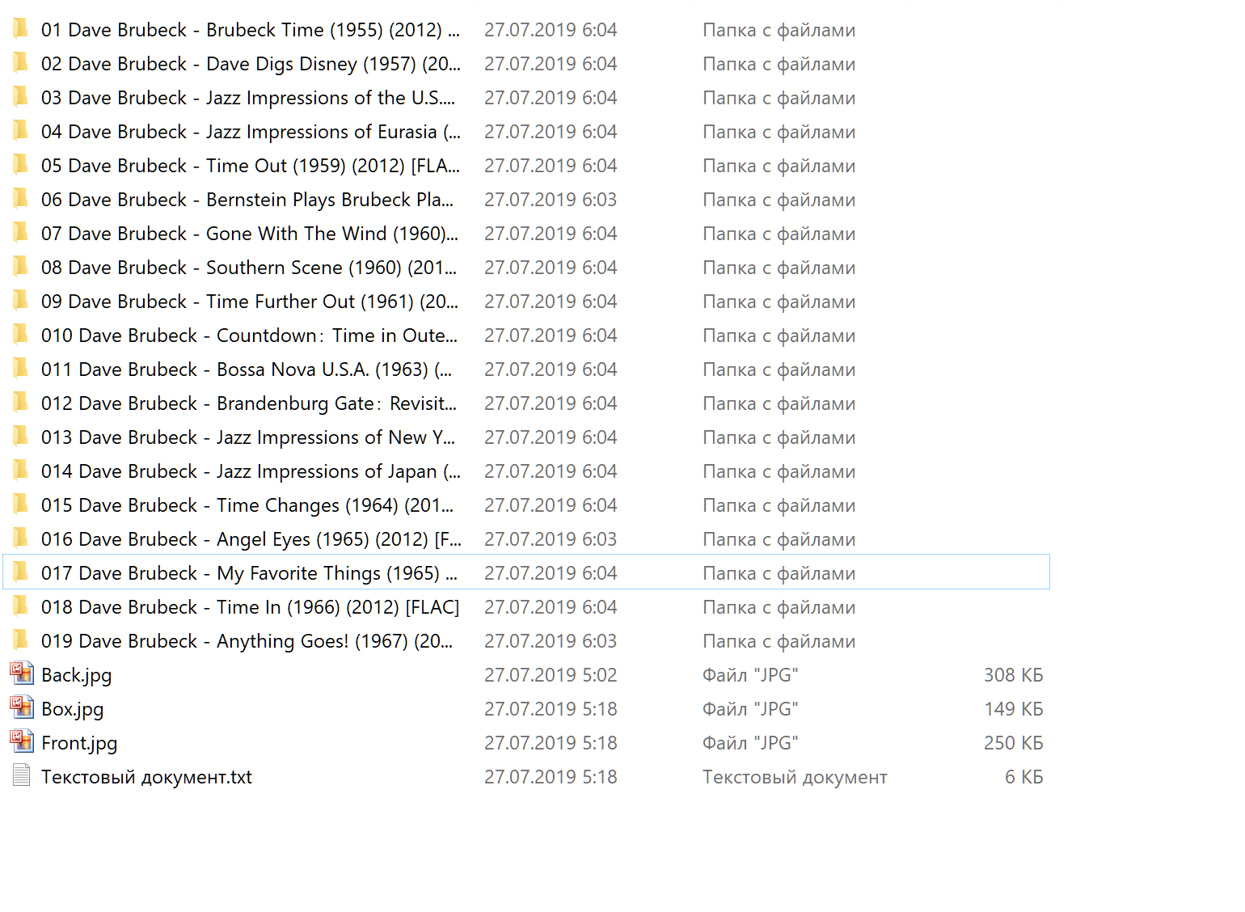
Task: Click date 27.07.2019 5:02 of Back.jpg
Action: point(551,675)
